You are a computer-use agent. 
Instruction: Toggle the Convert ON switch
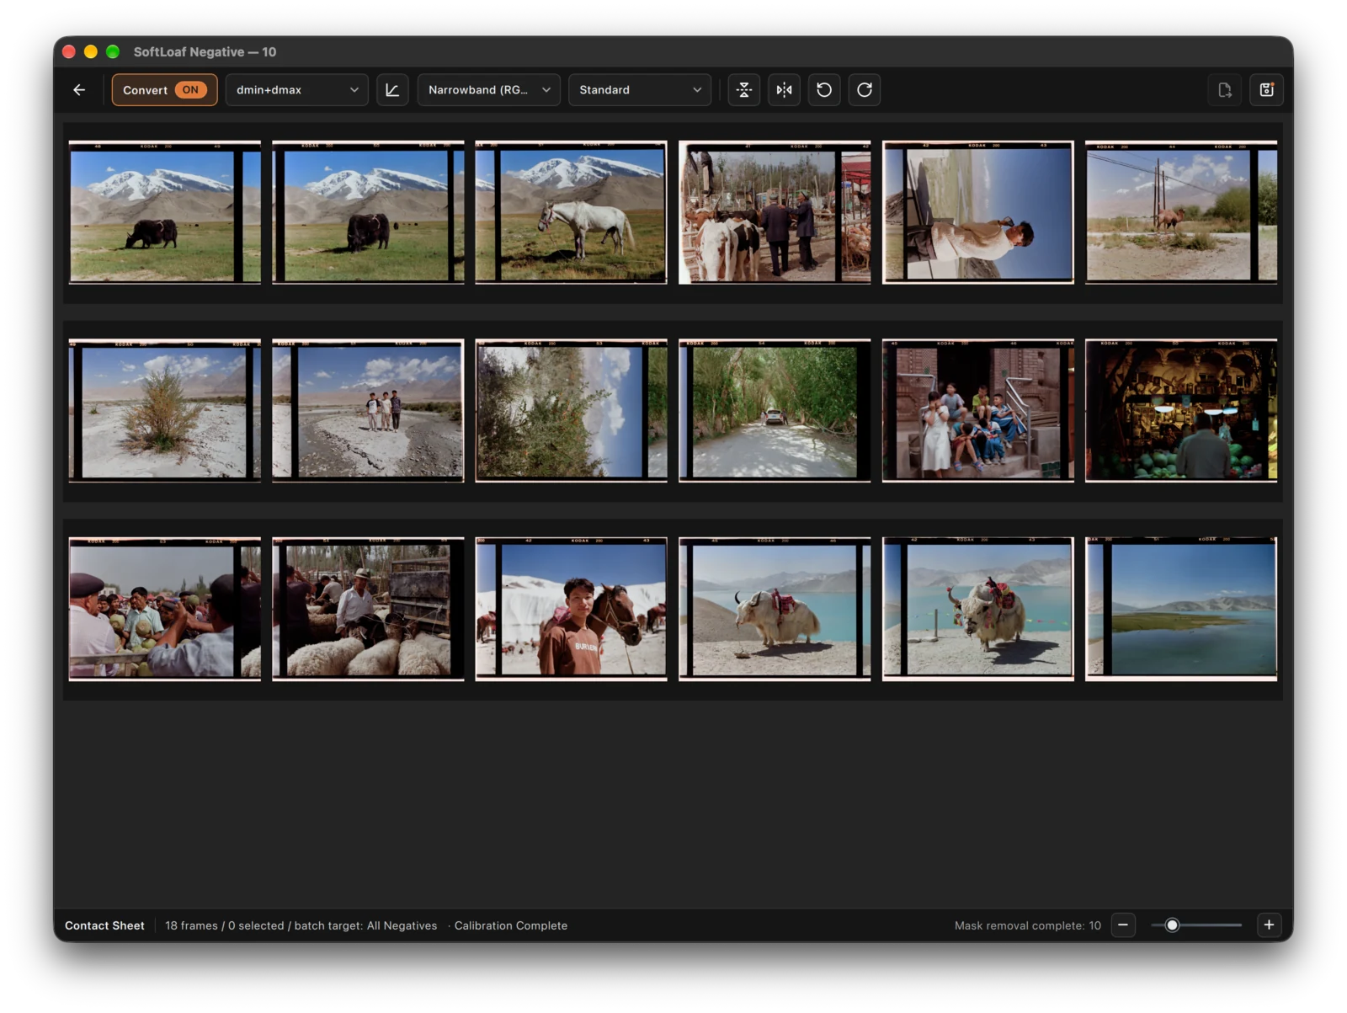point(164,90)
